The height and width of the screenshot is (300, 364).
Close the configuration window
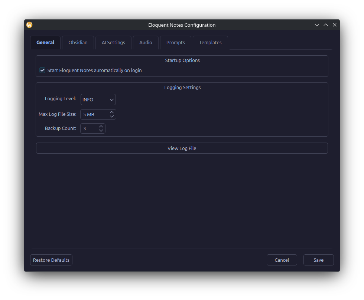pos(335,25)
